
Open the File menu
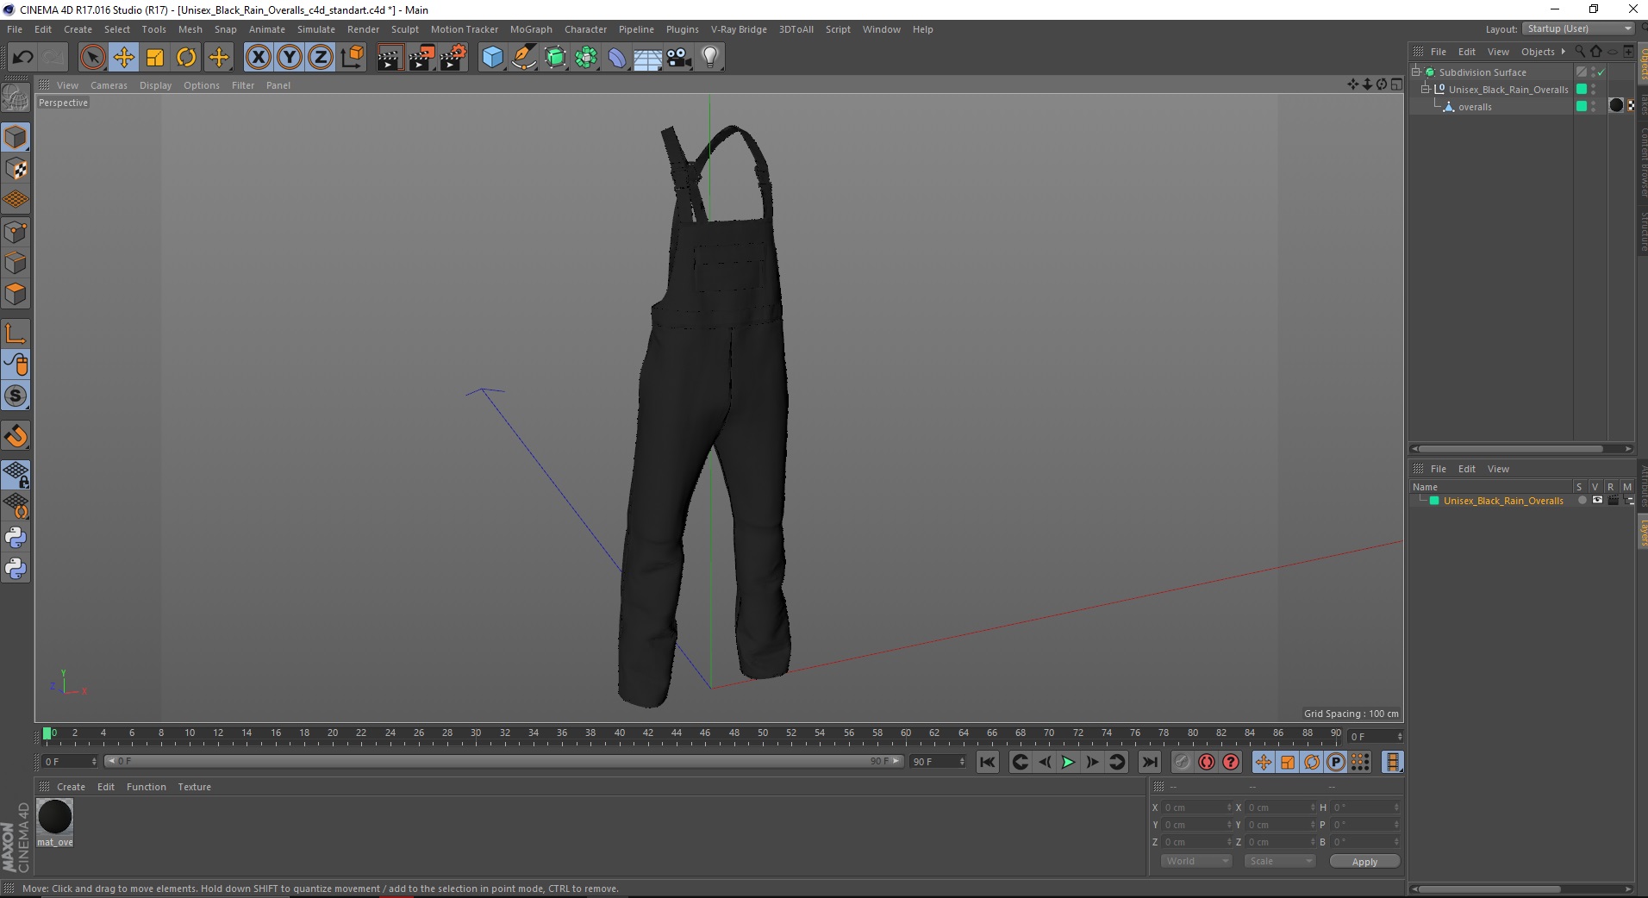point(15,29)
